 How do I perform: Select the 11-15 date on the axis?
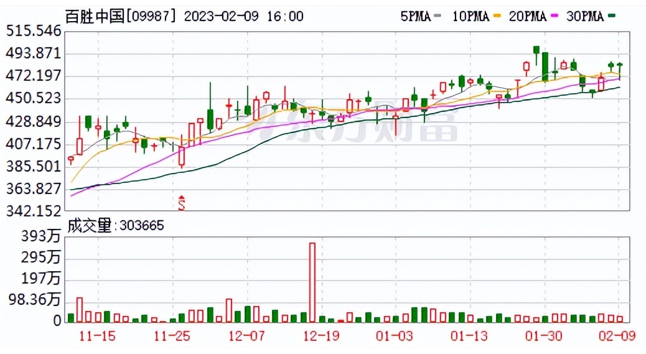[98, 337]
